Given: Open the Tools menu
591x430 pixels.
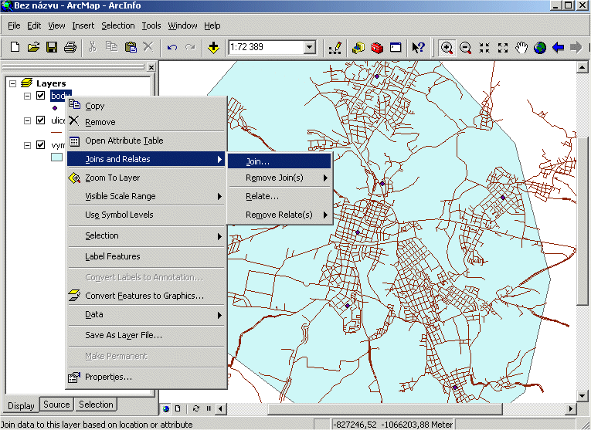Looking at the screenshot, I should pyautogui.click(x=151, y=25).
